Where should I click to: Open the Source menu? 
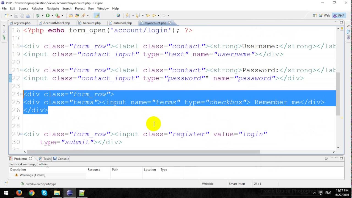click(23, 9)
